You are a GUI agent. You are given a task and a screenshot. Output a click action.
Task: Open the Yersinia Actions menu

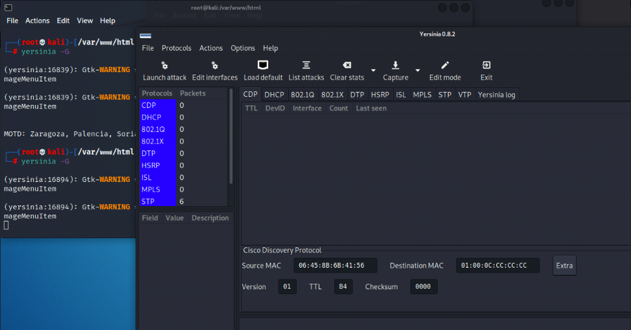click(211, 48)
